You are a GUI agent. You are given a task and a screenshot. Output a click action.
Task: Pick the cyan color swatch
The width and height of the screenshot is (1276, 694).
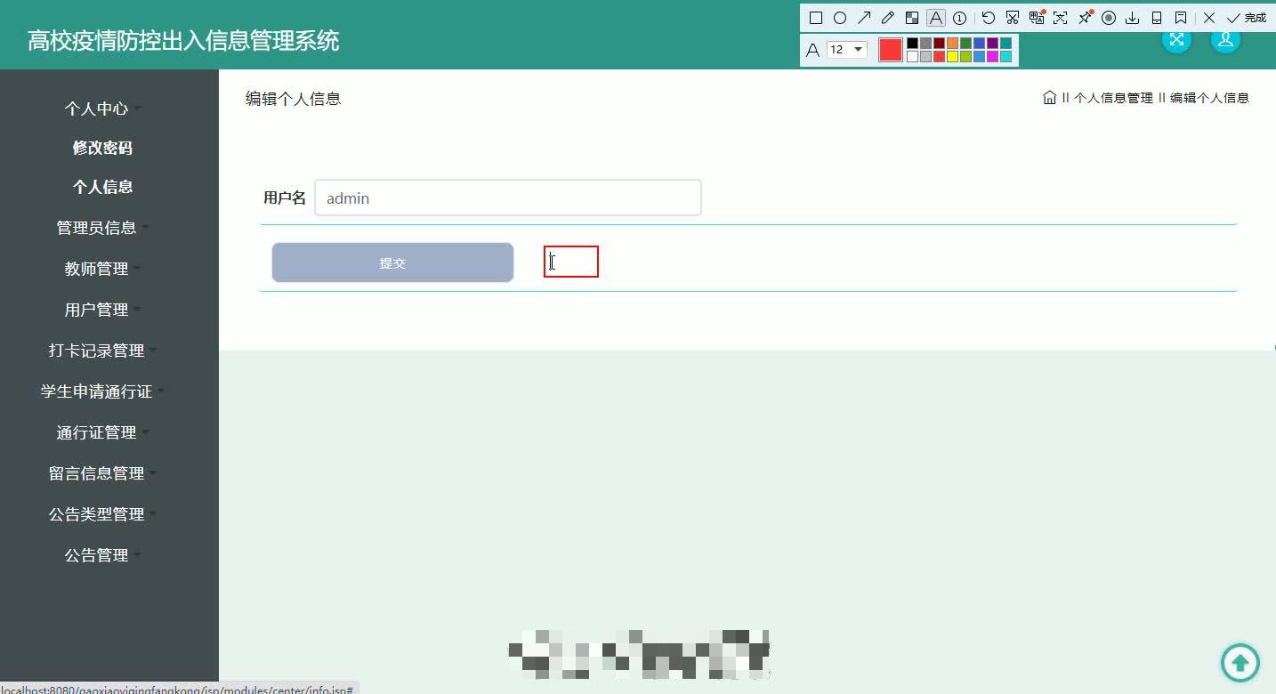tap(1005, 57)
